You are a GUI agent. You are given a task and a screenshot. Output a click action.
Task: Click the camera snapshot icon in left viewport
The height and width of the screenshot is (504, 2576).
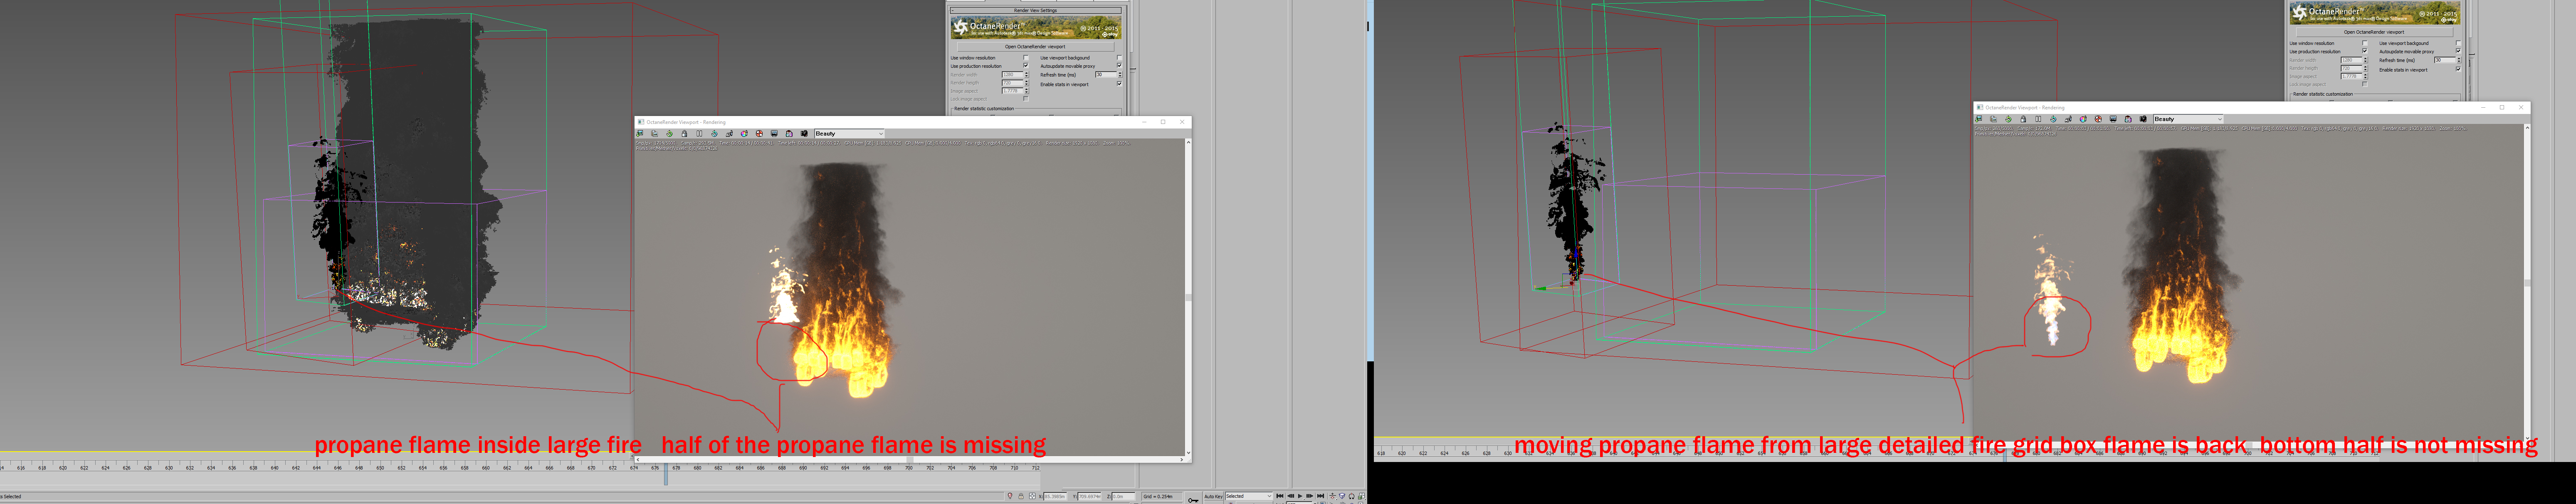(x=804, y=134)
